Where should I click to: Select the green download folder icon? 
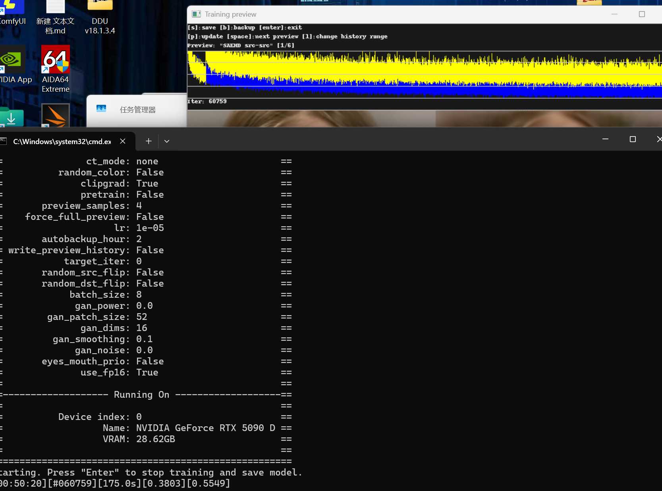point(12,118)
